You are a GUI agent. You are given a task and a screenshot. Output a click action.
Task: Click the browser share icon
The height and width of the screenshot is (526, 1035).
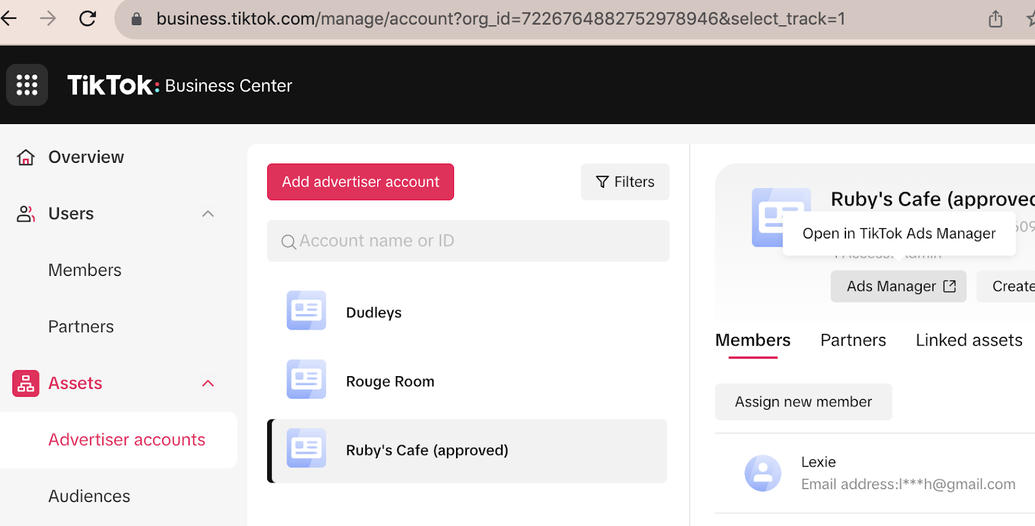coord(996,19)
